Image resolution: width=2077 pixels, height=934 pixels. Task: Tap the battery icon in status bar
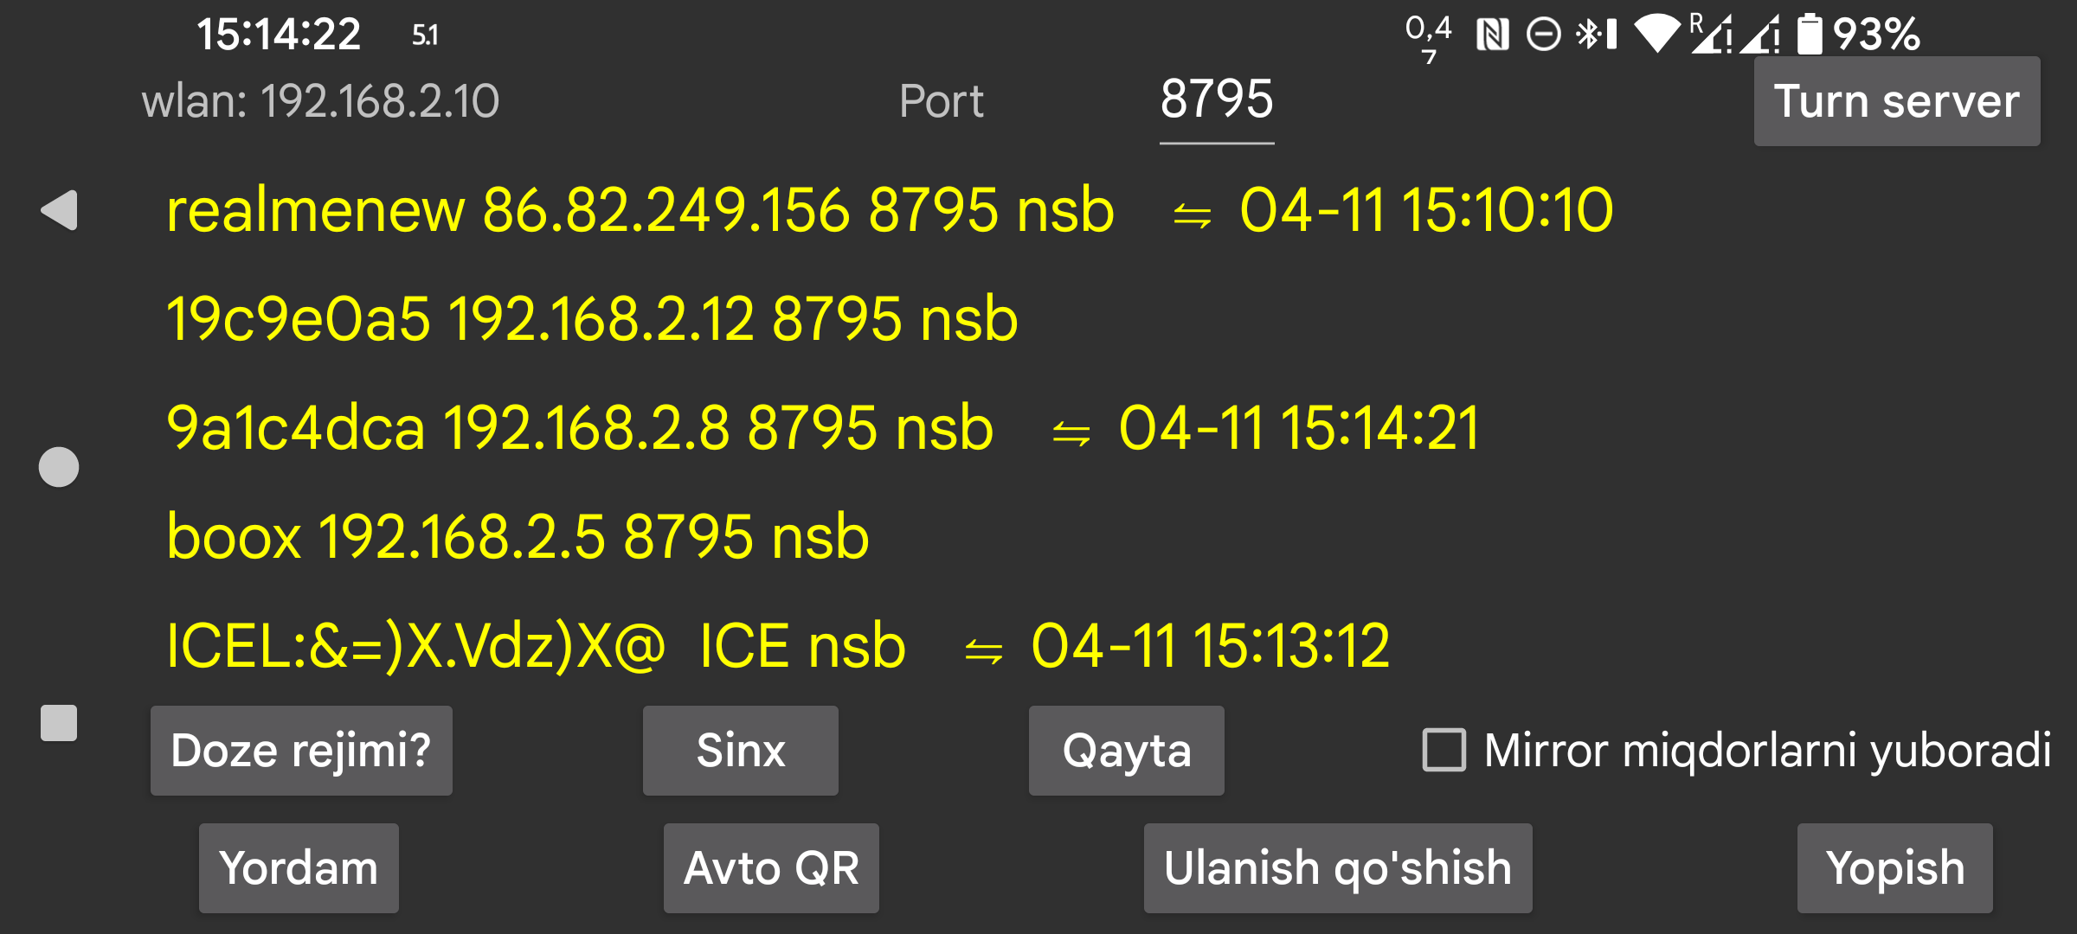1809,35
